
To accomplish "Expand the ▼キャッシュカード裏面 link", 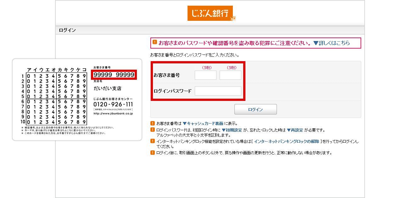I will pyautogui.click(x=203, y=124).
